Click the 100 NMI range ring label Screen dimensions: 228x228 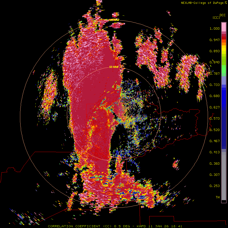tap(114, 20)
